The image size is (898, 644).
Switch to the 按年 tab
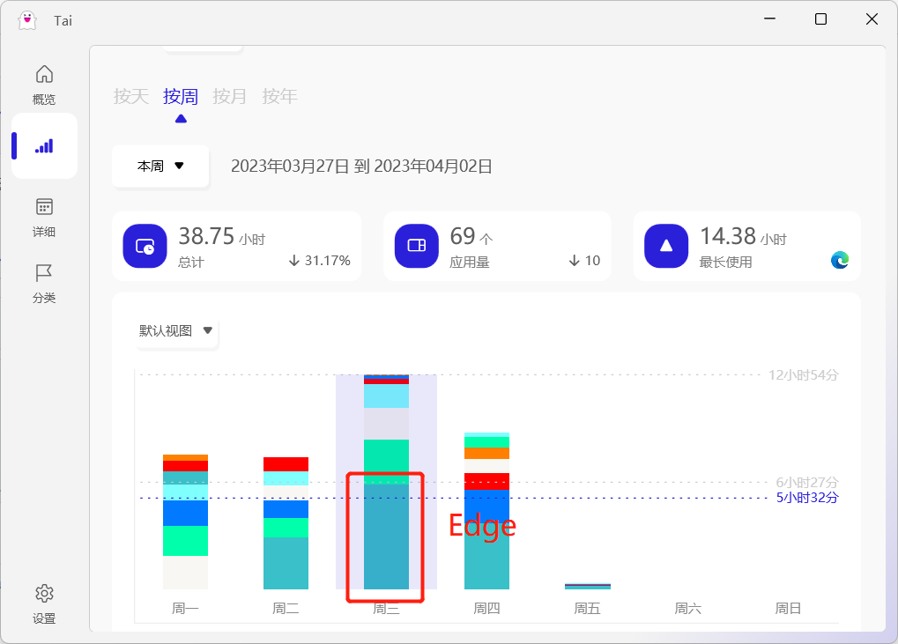tap(279, 96)
